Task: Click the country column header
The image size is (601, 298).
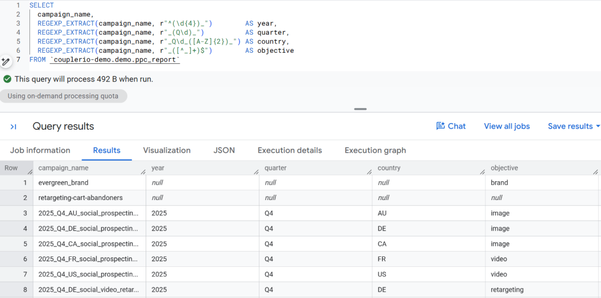Action: [x=428, y=168]
